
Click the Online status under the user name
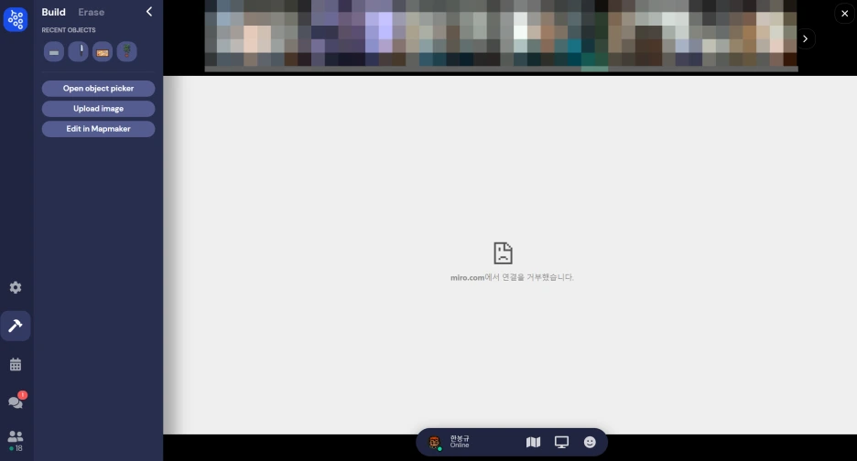[460, 445]
